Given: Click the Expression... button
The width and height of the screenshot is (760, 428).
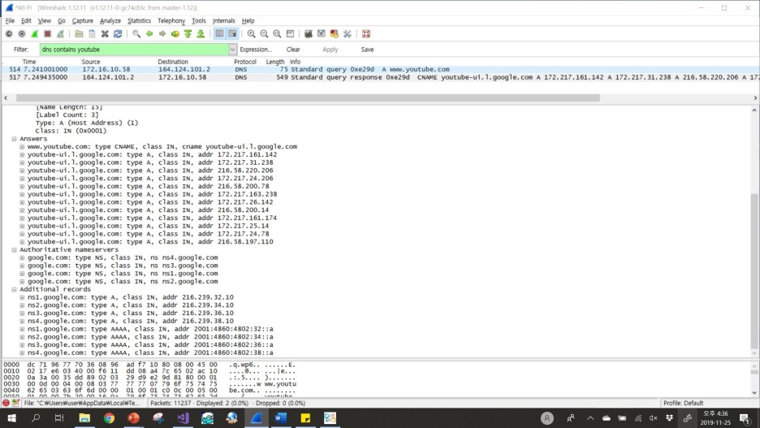Looking at the screenshot, I should 256,50.
